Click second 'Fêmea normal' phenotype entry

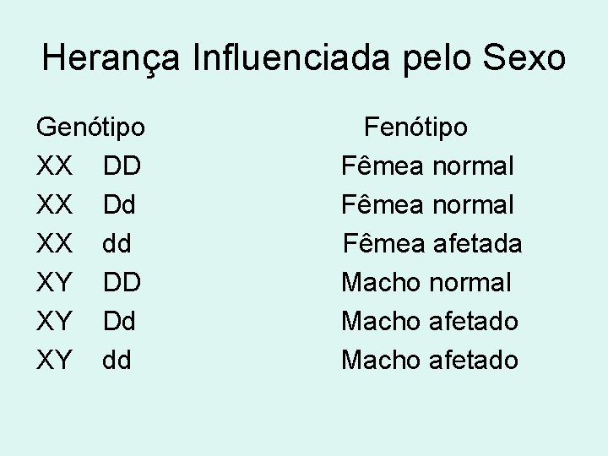[x=427, y=205]
